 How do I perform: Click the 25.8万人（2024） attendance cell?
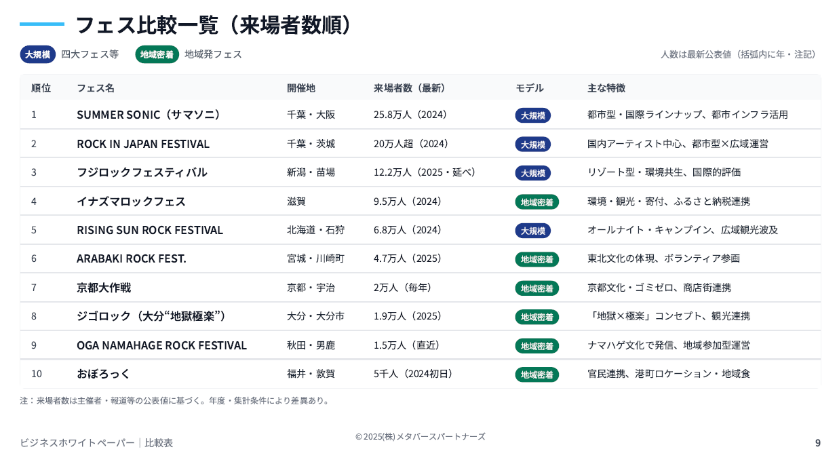point(410,115)
